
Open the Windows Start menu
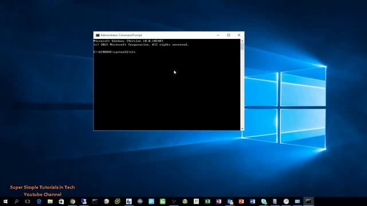(x=5, y=201)
